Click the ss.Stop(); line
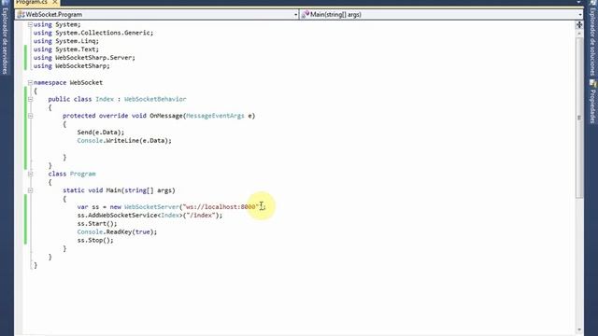The image size is (598, 336). [x=95, y=241]
